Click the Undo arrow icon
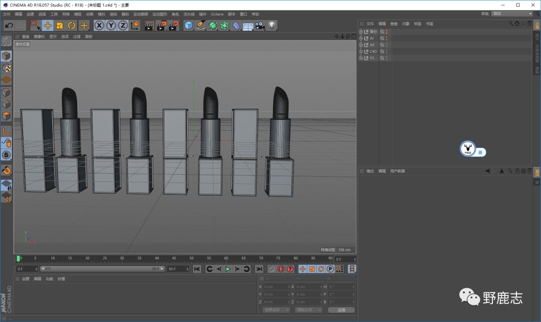Viewport: 541px width, 322px height. [x=9, y=26]
